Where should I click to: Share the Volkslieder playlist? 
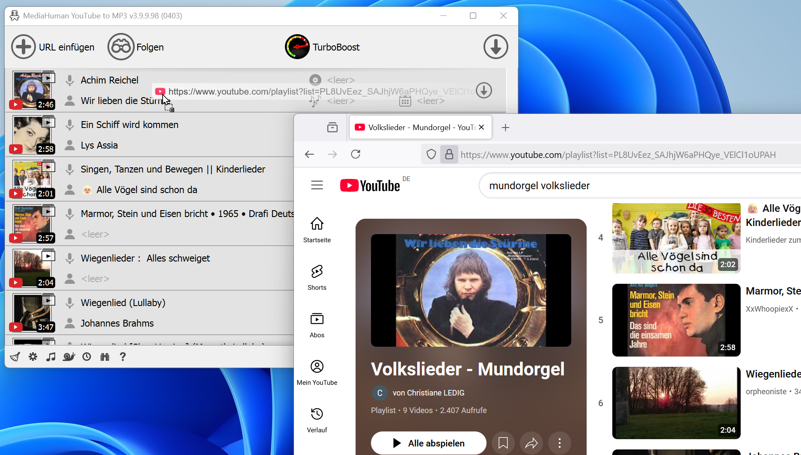[531, 443]
